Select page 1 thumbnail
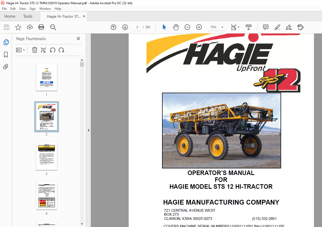The height and width of the screenshot is (227, 322). coord(46,77)
